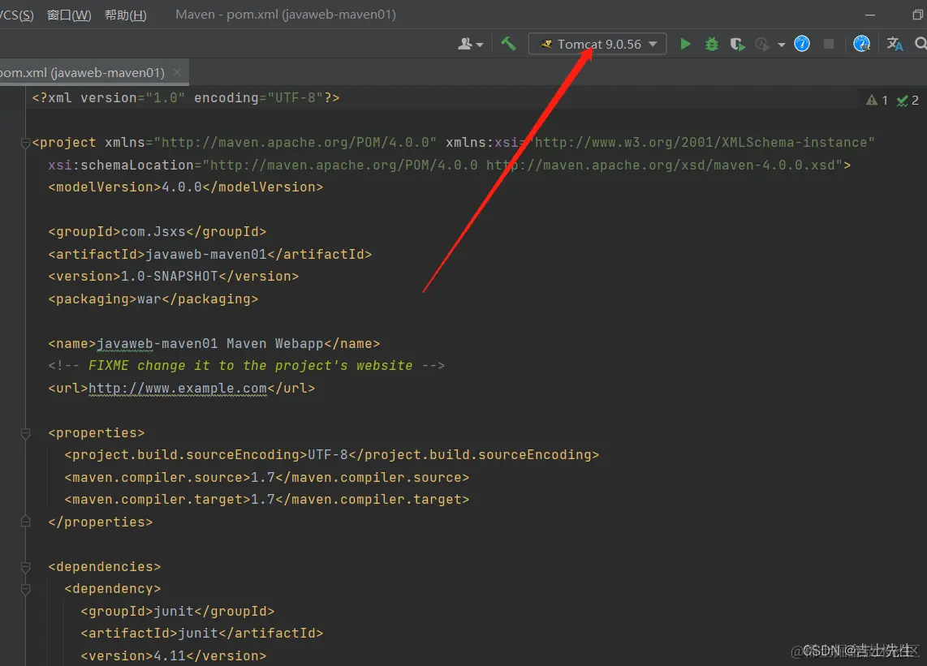Click the xml version declaration line

click(186, 98)
